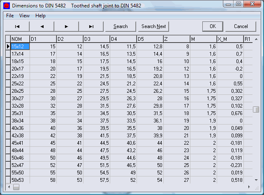This screenshot has width=264, height=195.
Task: Click the vertical scrollbar down arrow
Action: 256,180
